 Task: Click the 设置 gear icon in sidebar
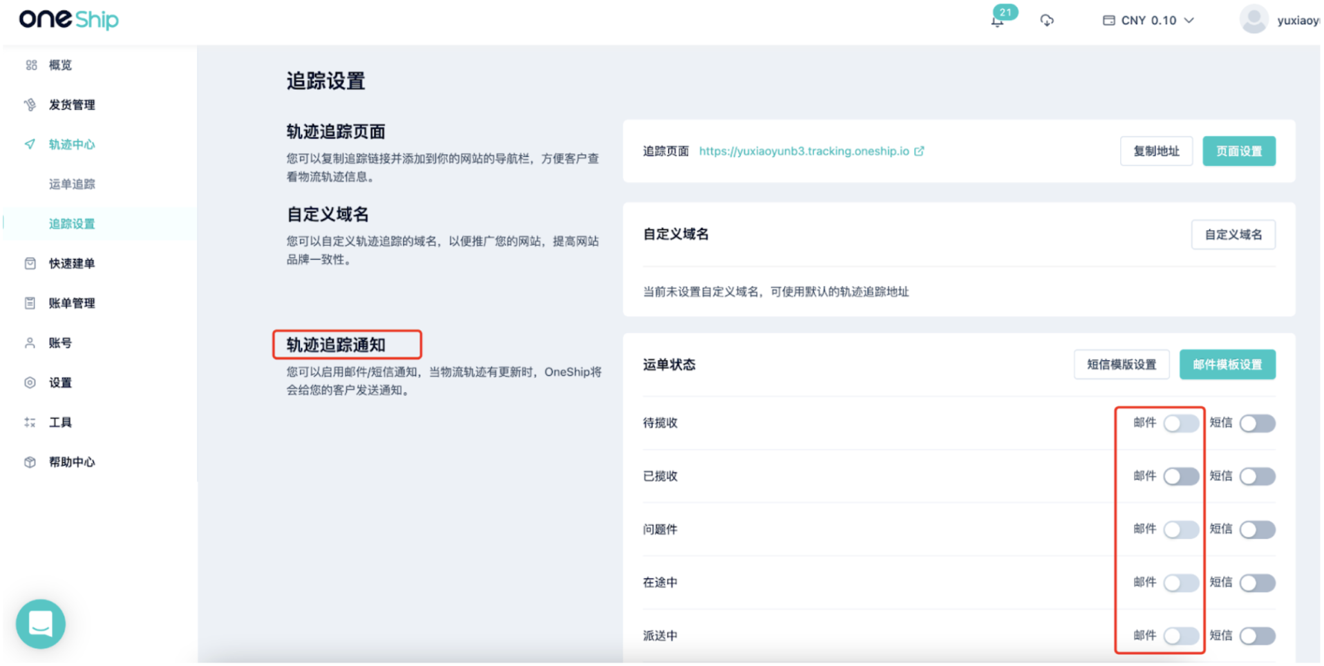tap(30, 383)
